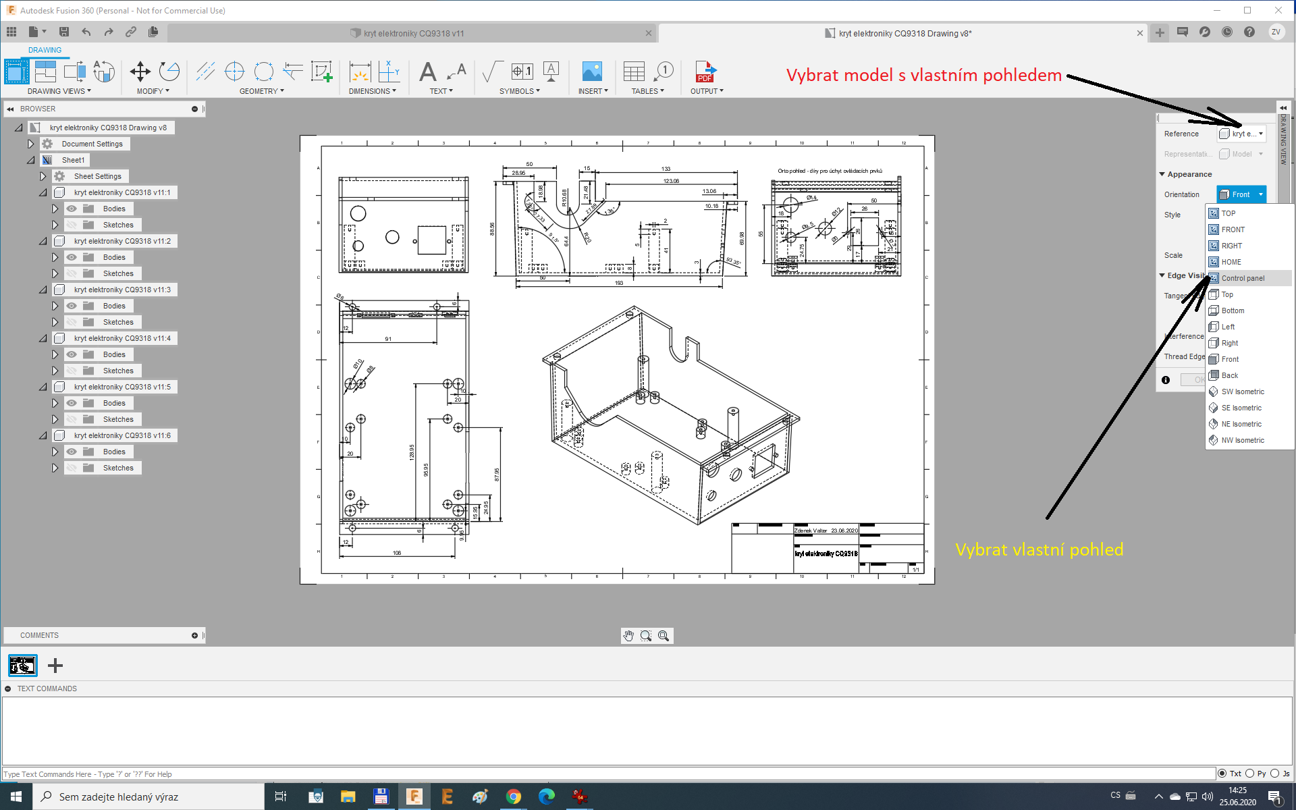Click the Base View drawing tool

17,72
